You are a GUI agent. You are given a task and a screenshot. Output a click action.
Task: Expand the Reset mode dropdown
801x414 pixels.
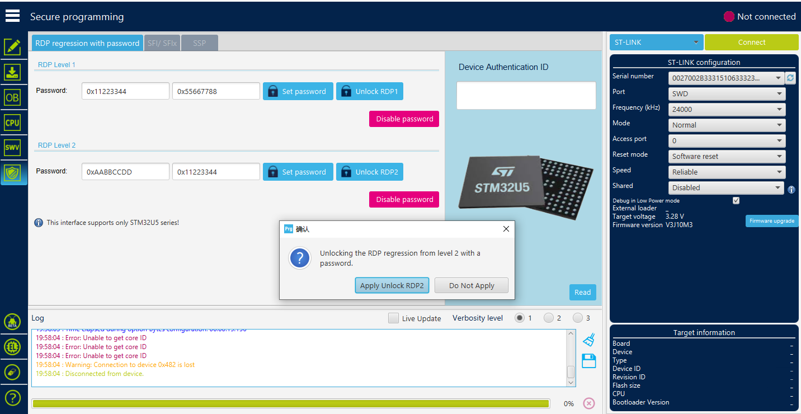coord(727,157)
